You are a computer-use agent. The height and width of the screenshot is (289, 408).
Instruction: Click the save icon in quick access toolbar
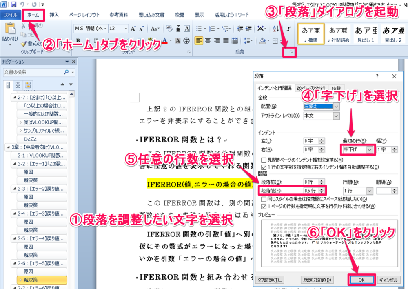pyautogui.click(x=14, y=4)
